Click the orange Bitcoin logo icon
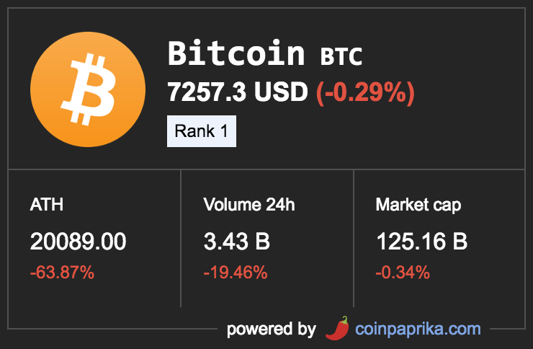533x349 pixels. (88, 89)
